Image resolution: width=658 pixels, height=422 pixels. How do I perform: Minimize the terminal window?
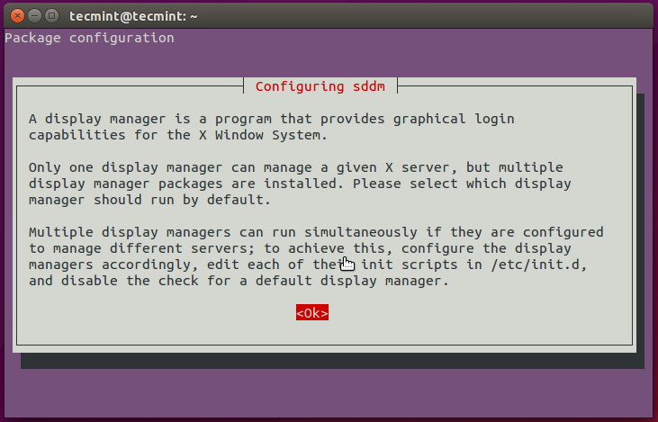tap(32, 15)
